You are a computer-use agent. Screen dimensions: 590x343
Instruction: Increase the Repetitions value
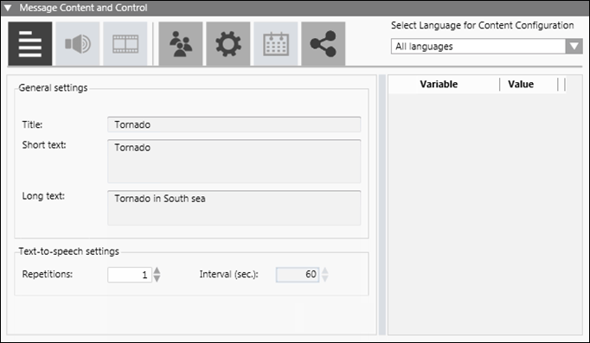157,271
